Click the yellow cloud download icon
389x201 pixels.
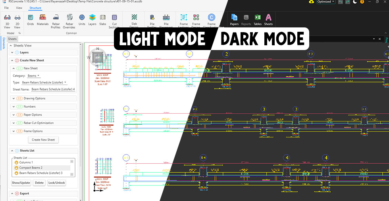[x=311, y=2]
